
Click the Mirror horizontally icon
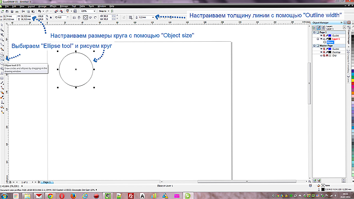tap(74, 17)
